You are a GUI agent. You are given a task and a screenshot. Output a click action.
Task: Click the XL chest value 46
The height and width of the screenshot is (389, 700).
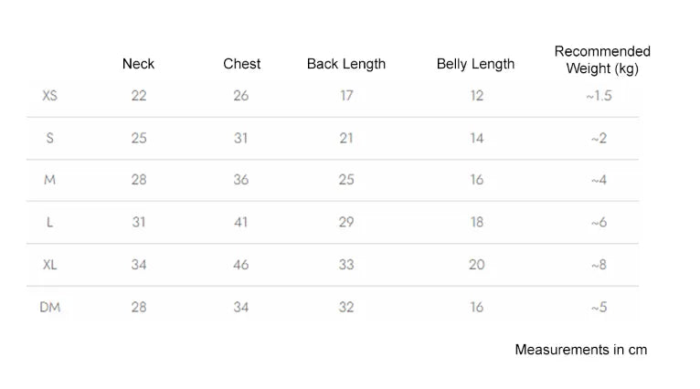[x=240, y=265]
